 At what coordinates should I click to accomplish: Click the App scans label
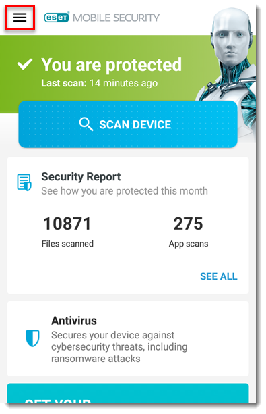(189, 244)
